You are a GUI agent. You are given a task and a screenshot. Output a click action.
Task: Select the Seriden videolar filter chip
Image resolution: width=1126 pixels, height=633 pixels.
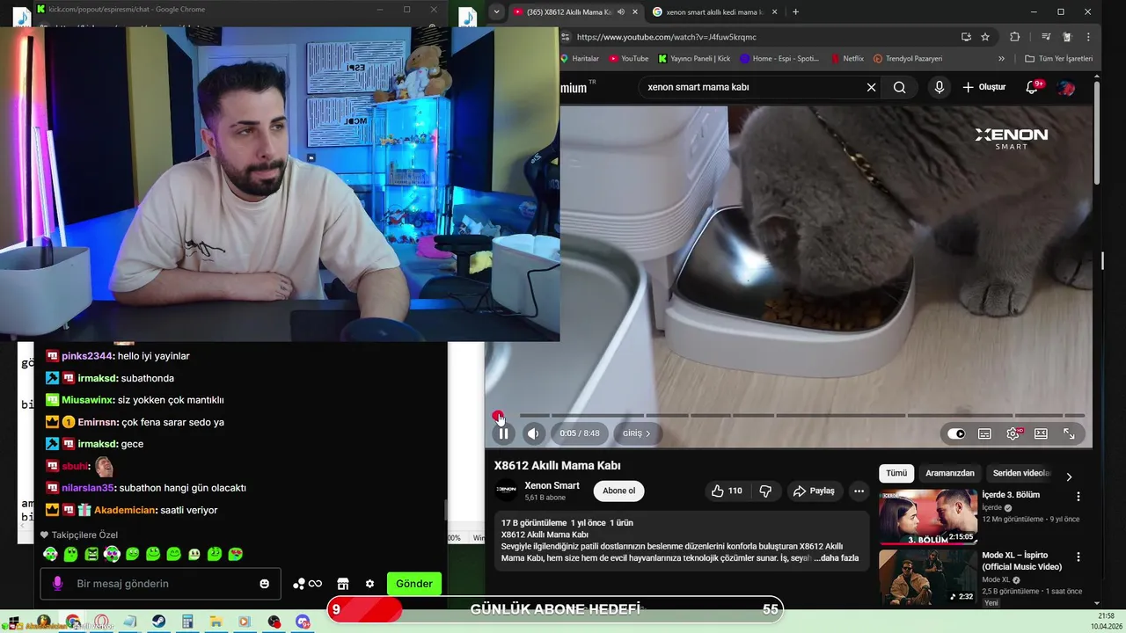coord(1021,473)
